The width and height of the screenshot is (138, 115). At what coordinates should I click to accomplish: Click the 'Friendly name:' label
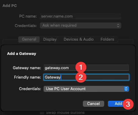(27, 77)
